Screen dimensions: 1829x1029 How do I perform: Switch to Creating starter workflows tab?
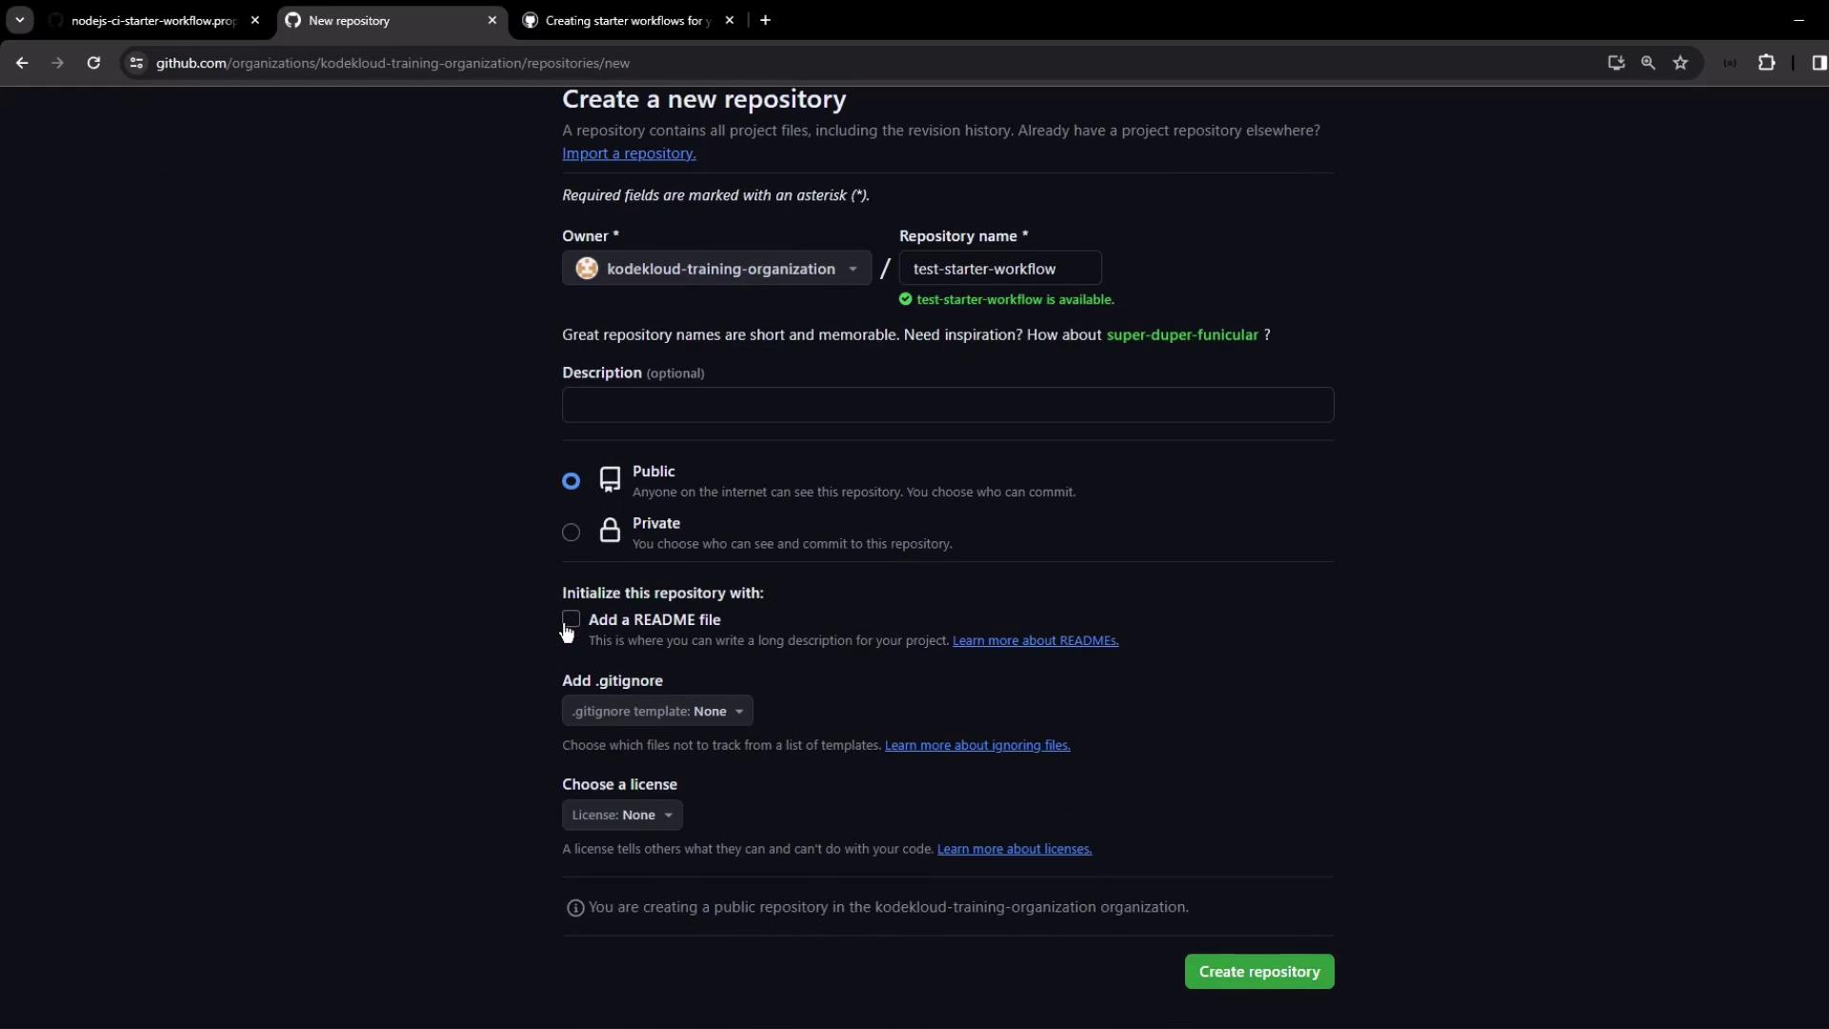(x=627, y=20)
